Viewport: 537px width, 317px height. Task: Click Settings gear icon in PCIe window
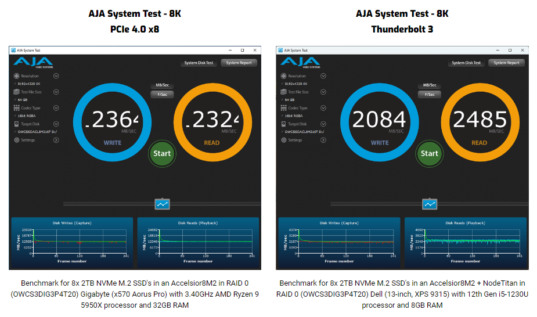[16, 140]
